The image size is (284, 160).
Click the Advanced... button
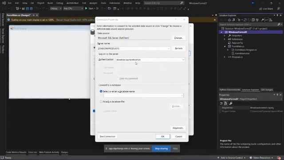(x=178, y=128)
